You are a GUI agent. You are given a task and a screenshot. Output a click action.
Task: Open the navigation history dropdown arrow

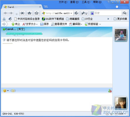pyautogui.click(x=17, y=14)
